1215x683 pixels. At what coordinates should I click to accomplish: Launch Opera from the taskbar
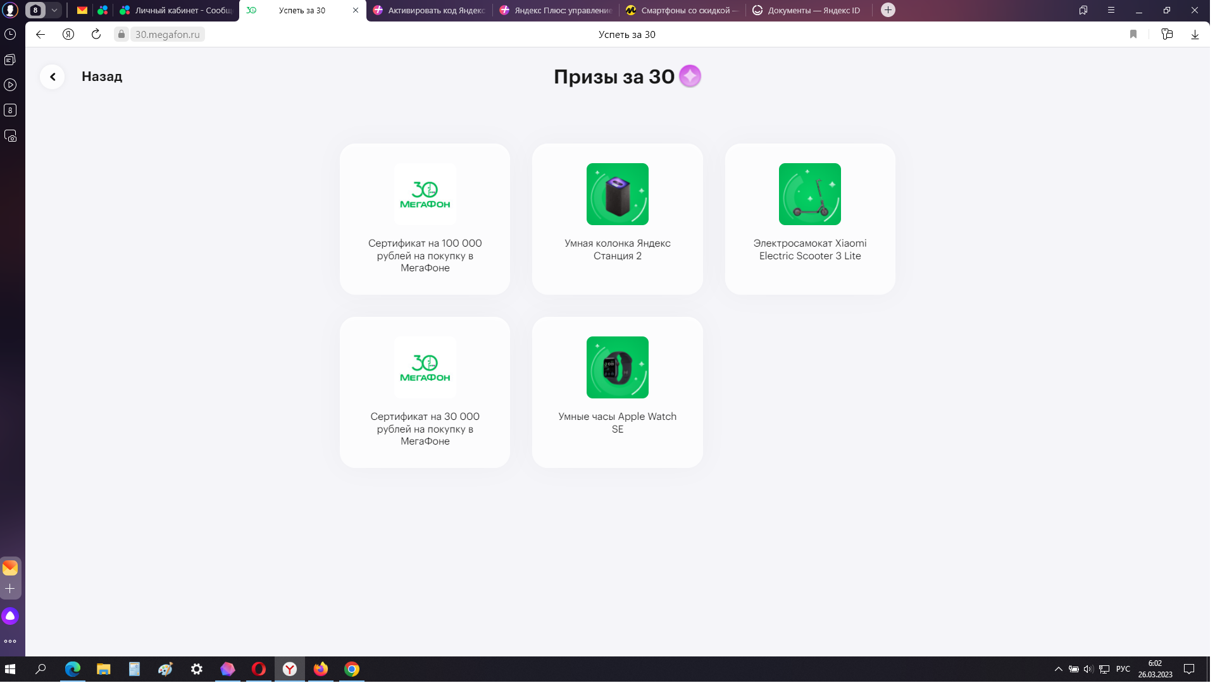point(259,669)
